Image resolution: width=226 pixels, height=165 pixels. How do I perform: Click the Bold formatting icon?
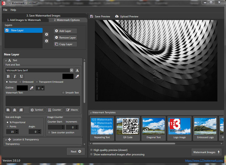tap(8, 76)
